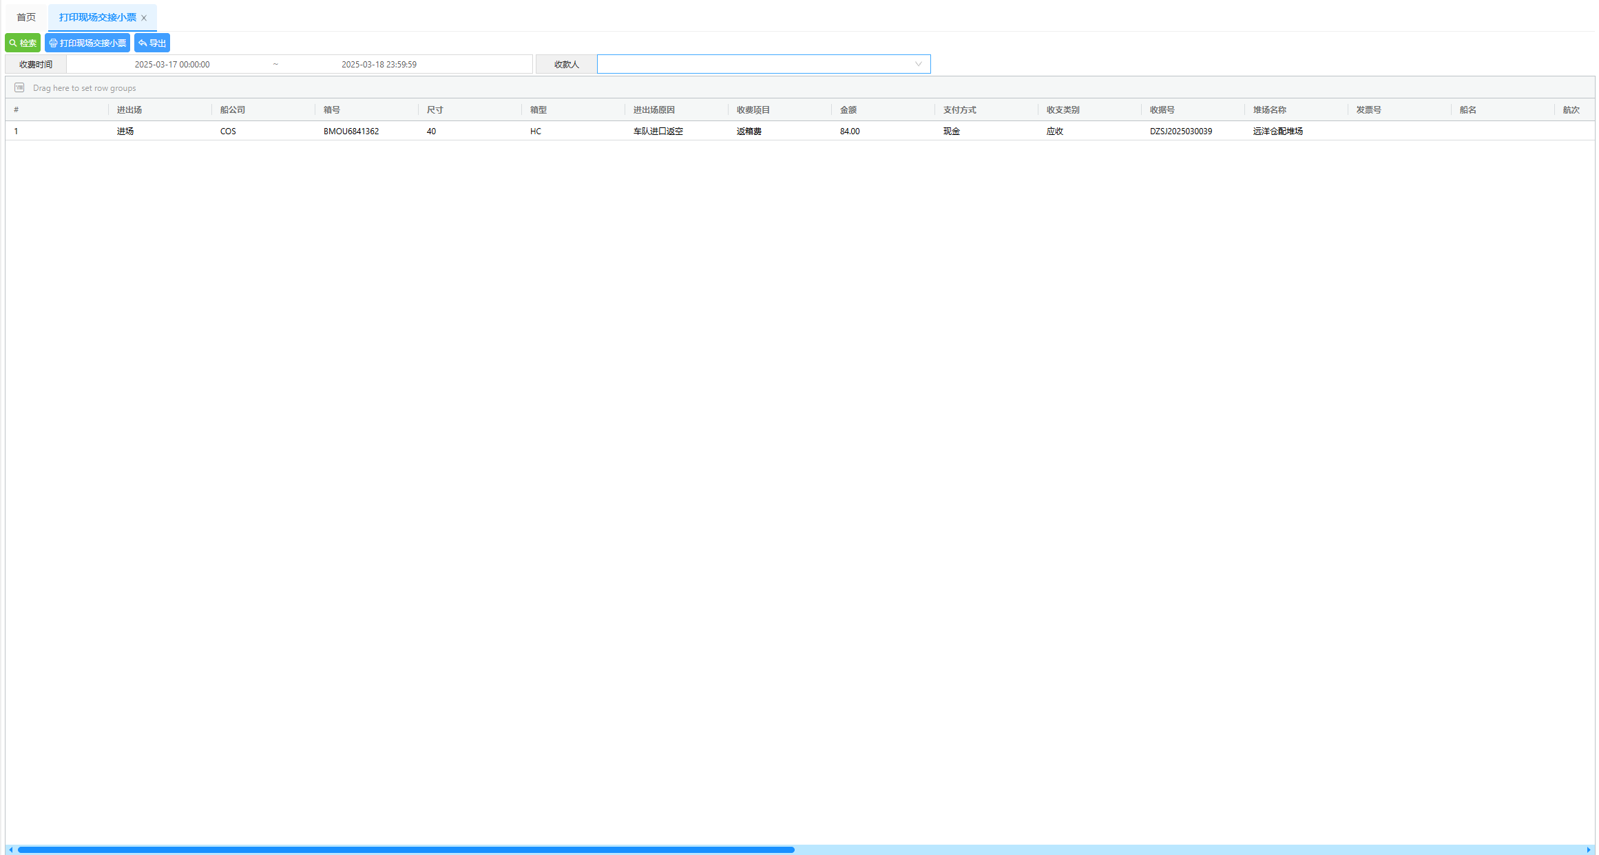Image resolution: width=1599 pixels, height=855 pixels.
Task: Click the 导出 export button
Action: (152, 43)
